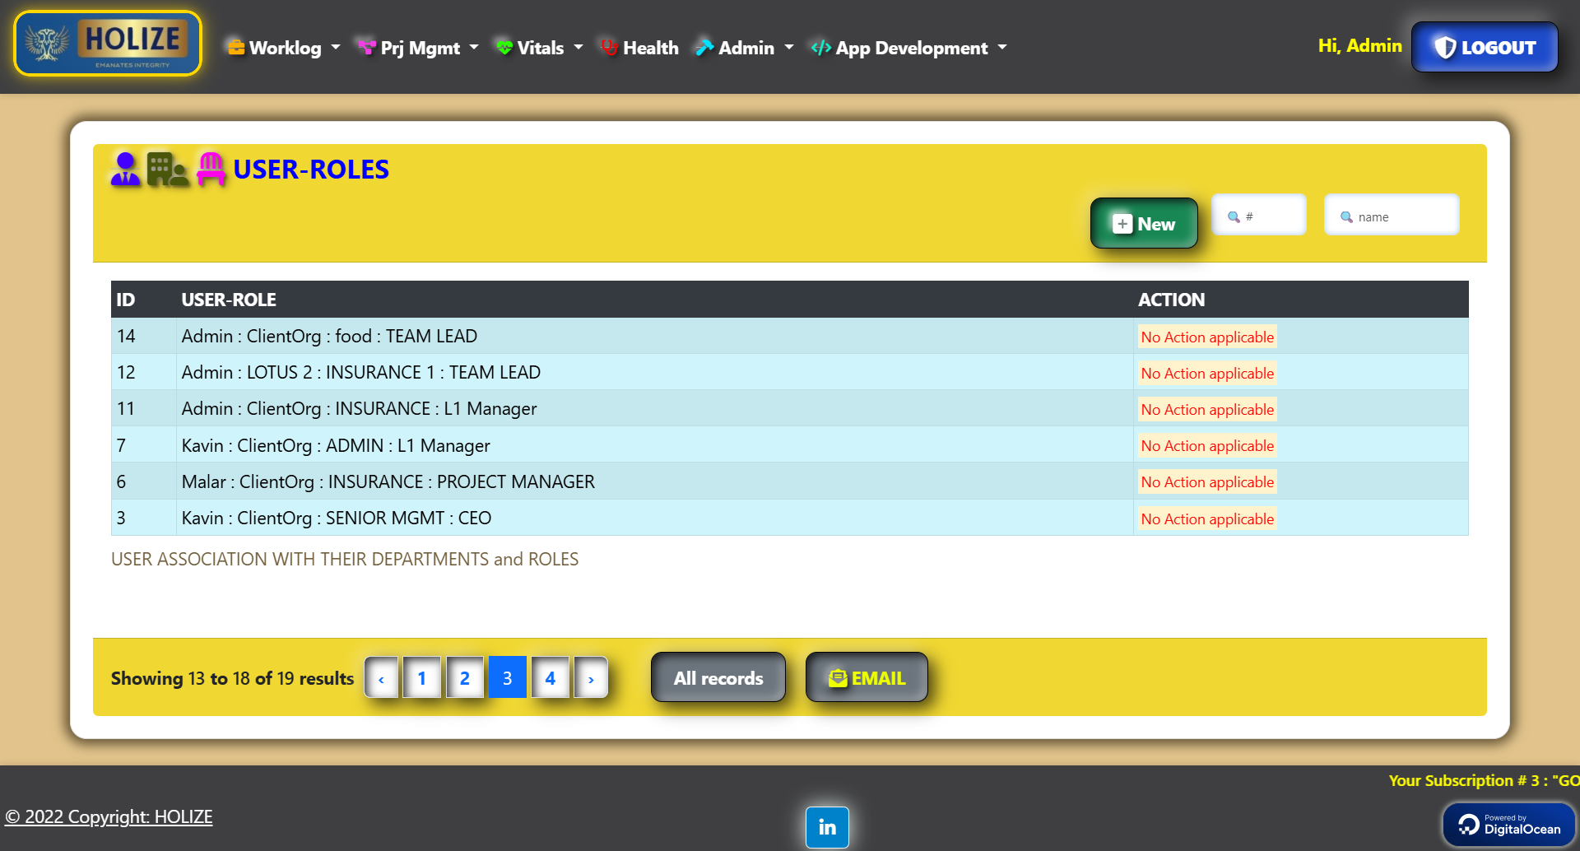Expand the Prj Mgmt dropdown menu
Viewport: 1580px width, 851px height.
418,48
